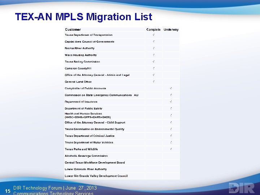
Task: Click 'Central Texas Workforce Development Board' text
Action: pos(95,162)
